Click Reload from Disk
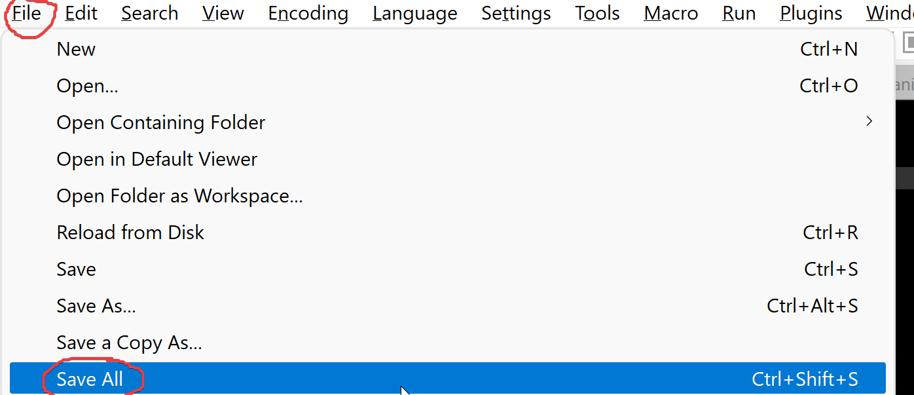This screenshot has width=914, height=395. tap(130, 233)
